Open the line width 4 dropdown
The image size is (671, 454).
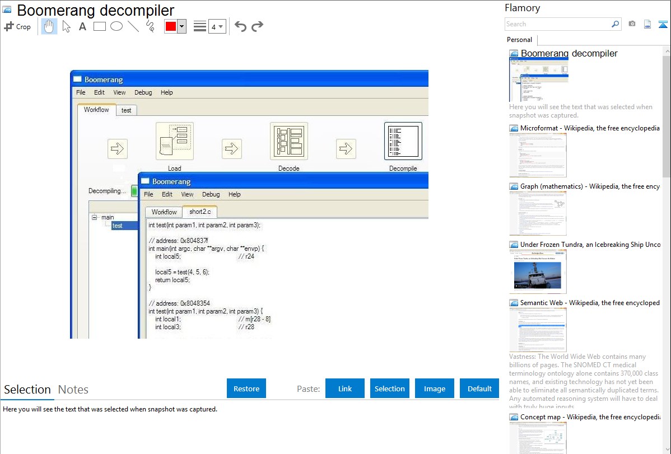point(217,26)
